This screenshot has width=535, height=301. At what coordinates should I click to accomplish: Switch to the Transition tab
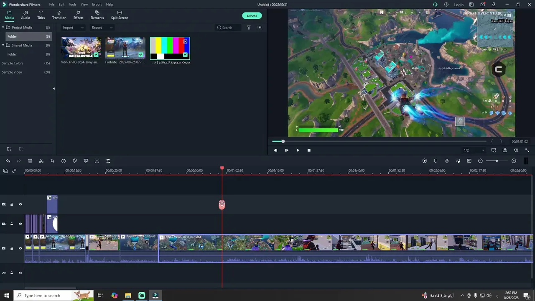click(59, 15)
